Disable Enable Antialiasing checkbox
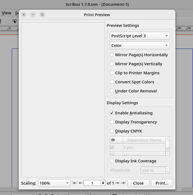Viewport: 193px width, 195px height. pos(112,113)
